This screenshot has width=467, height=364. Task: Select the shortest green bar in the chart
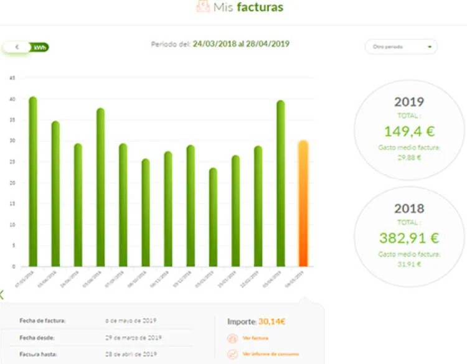(213, 217)
